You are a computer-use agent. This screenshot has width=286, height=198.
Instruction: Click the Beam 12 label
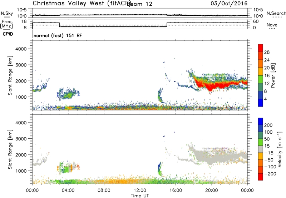point(139,4)
